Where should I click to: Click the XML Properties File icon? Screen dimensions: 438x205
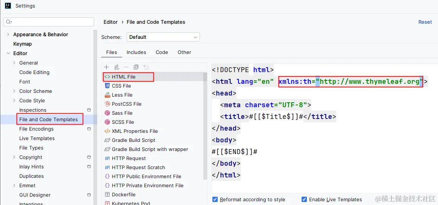click(x=107, y=131)
